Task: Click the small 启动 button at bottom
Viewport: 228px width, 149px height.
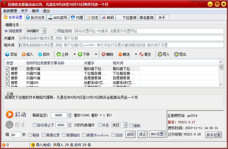Action: (x=130, y=134)
